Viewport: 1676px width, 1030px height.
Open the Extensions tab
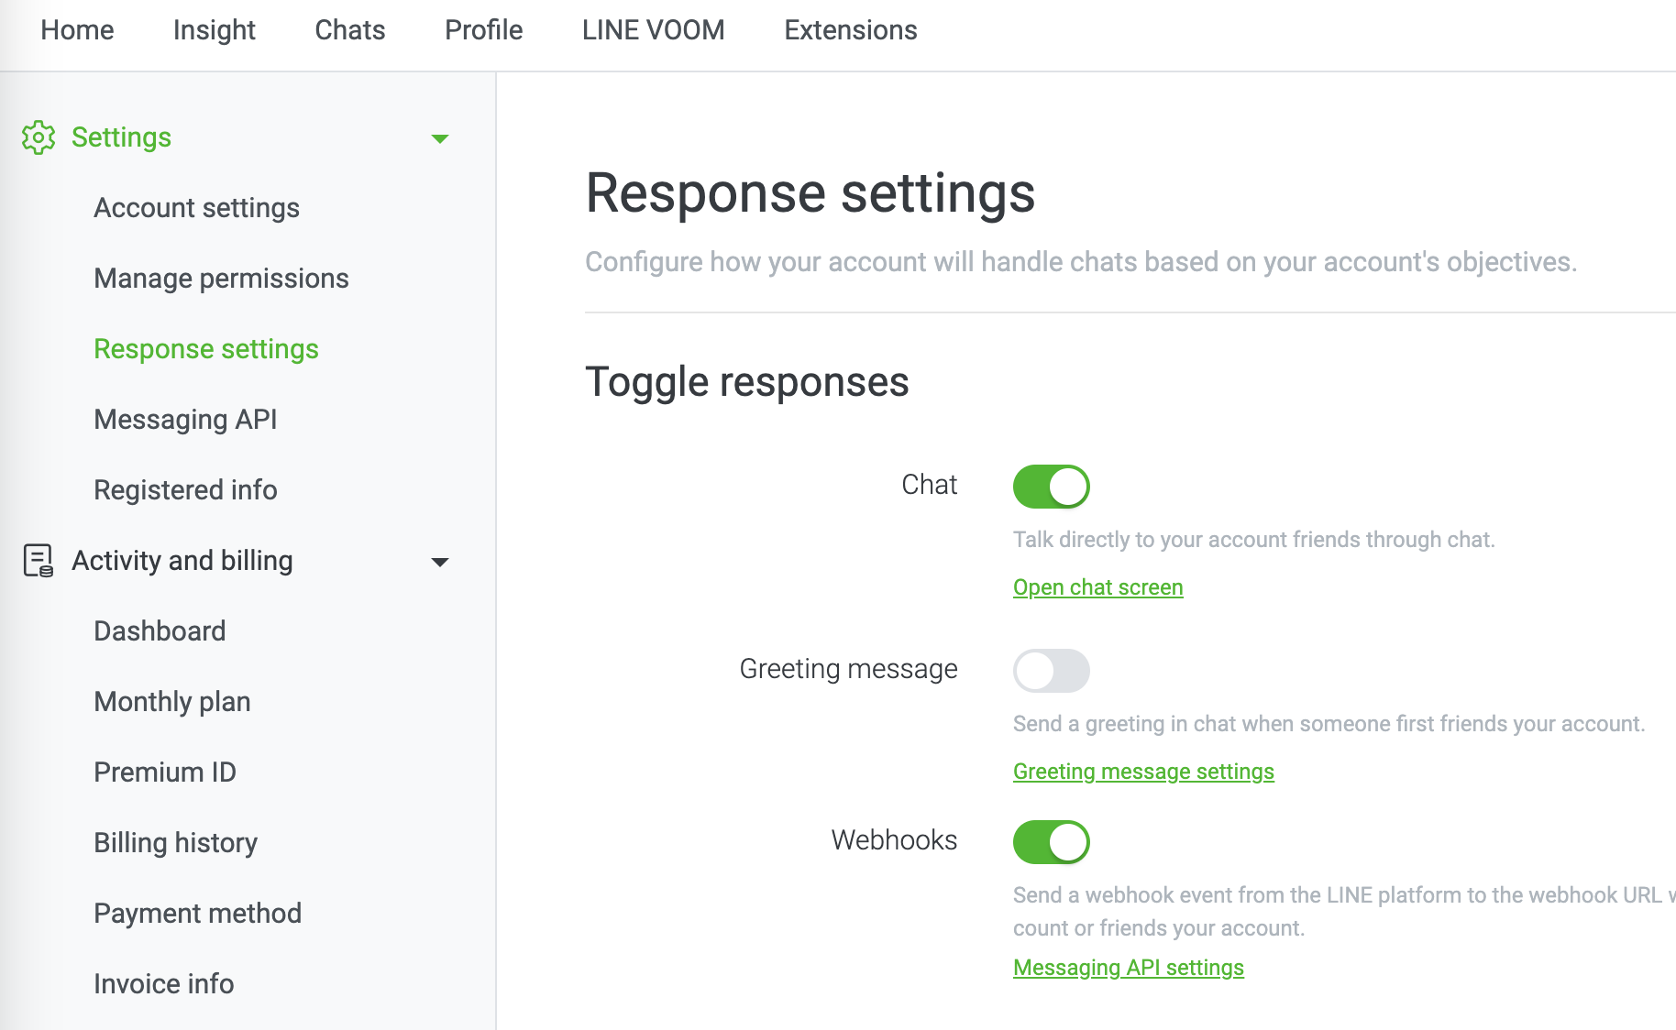(850, 30)
